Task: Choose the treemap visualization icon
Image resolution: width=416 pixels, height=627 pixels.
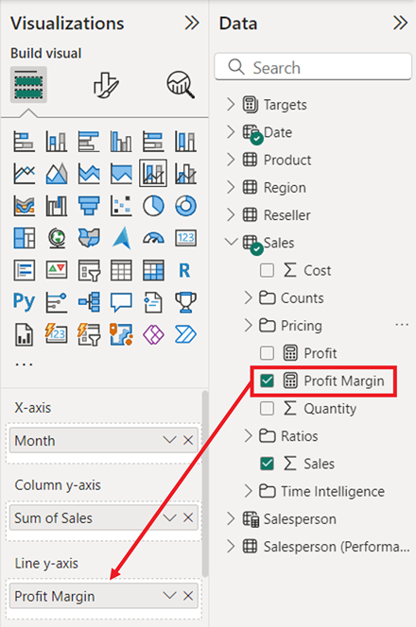Action: point(24,238)
